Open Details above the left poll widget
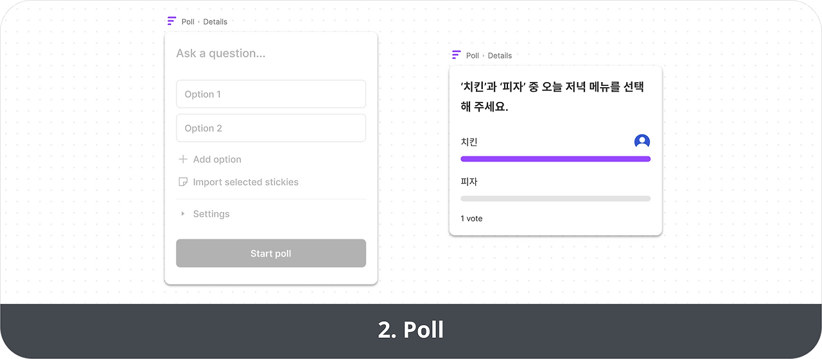822x359 pixels. (x=215, y=22)
